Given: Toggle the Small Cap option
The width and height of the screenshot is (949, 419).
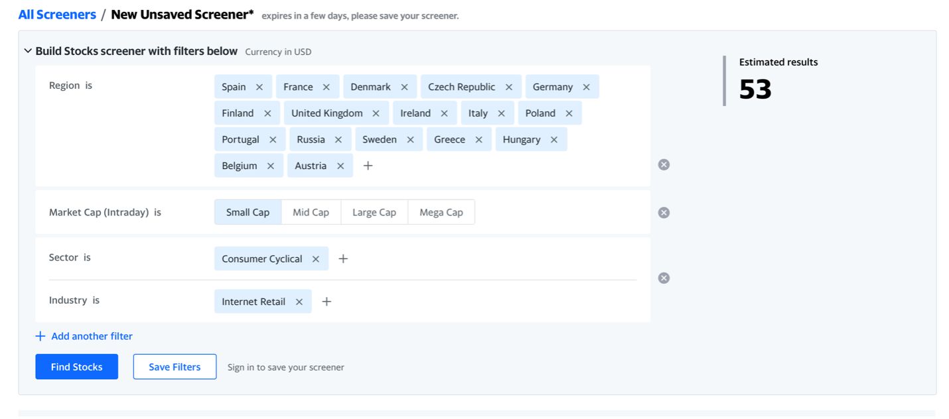Looking at the screenshot, I should pyautogui.click(x=248, y=213).
